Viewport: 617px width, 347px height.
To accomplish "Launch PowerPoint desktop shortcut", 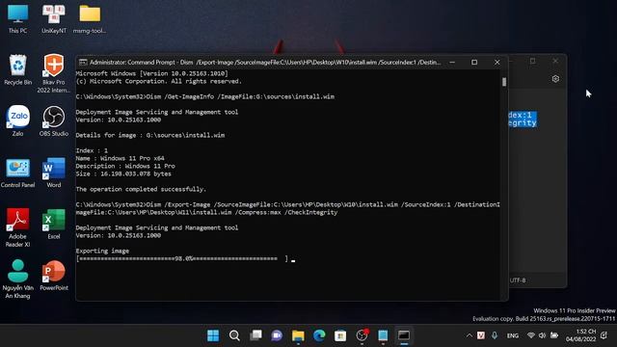I will (x=54, y=276).
